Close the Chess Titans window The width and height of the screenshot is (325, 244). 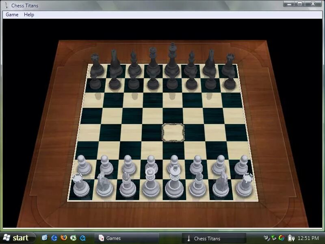coord(313,4)
